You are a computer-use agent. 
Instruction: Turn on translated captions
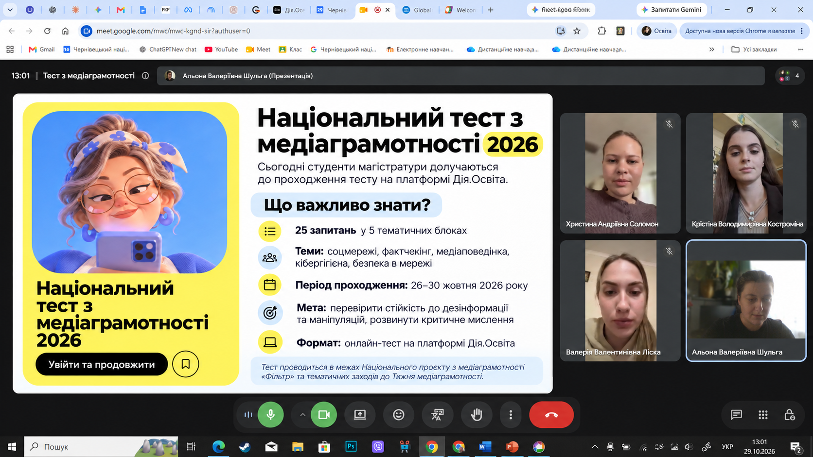coord(438,415)
